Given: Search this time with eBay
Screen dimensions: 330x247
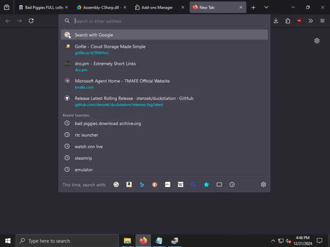Looking at the screenshot, I should 168,184.
